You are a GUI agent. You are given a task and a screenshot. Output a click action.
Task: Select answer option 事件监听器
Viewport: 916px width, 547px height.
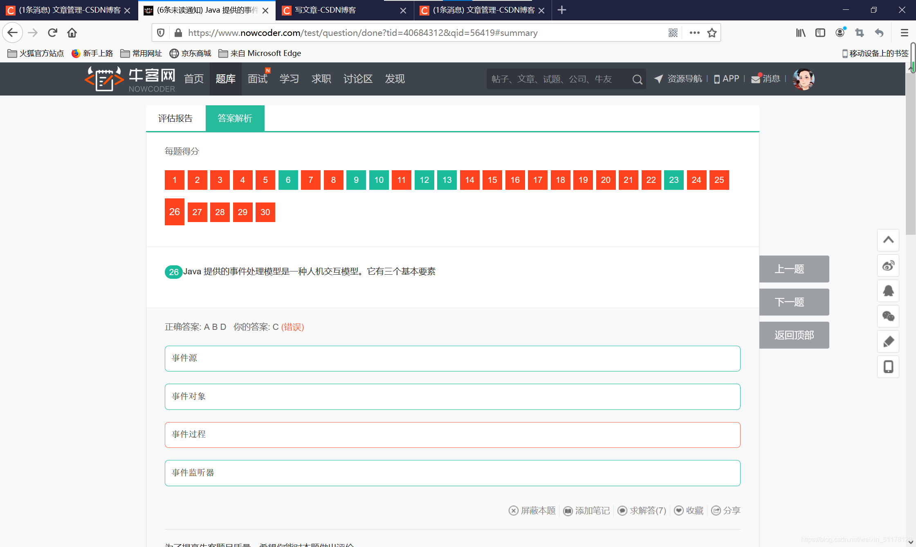(453, 473)
